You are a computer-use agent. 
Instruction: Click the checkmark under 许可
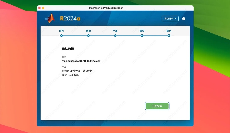[x=61, y=36]
